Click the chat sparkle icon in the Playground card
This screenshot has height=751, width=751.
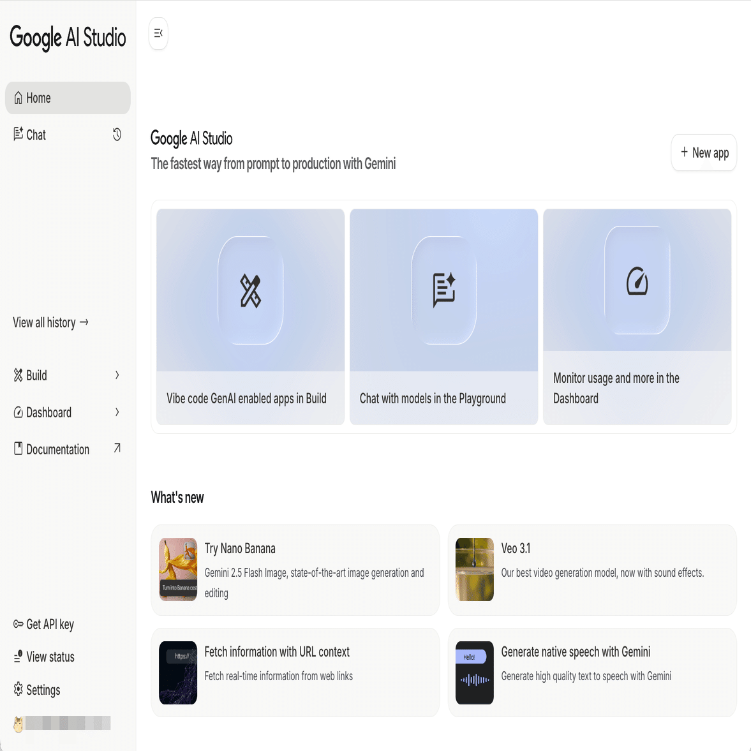click(444, 290)
